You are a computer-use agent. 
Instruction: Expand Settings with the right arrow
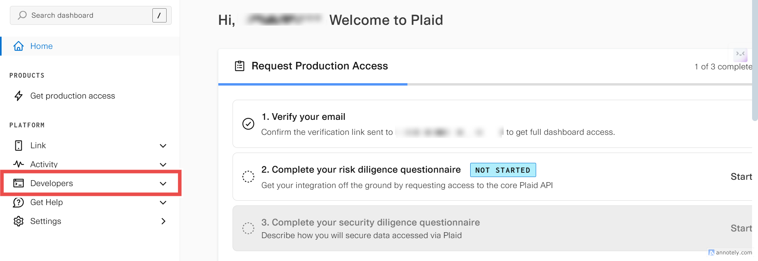tap(163, 221)
